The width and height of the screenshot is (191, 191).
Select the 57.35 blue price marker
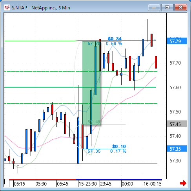[x=177, y=149]
